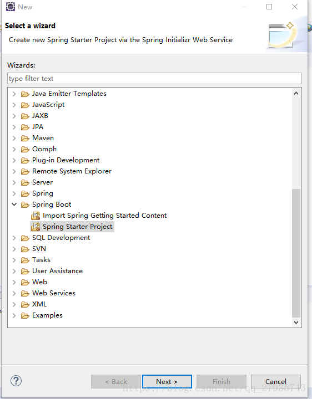Expand the Maven tree node
The height and width of the screenshot is (399, 312).
click(x=14, y=138)
